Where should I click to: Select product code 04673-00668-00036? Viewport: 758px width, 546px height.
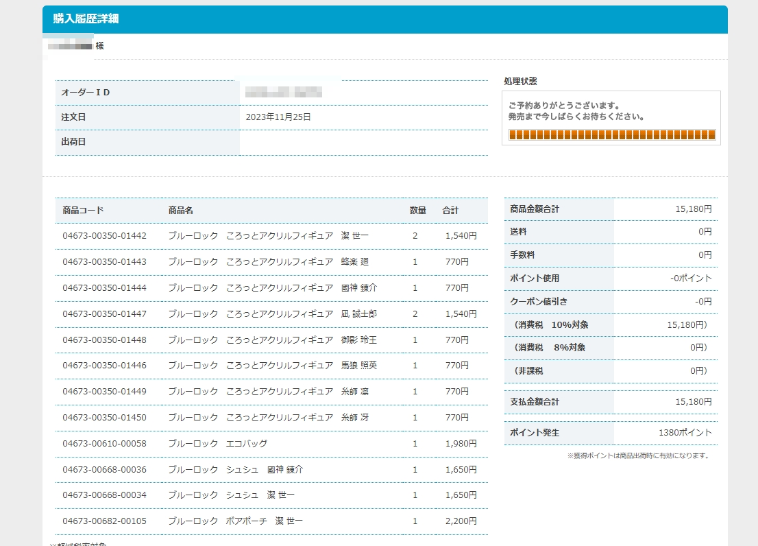(x=104, y=470)
